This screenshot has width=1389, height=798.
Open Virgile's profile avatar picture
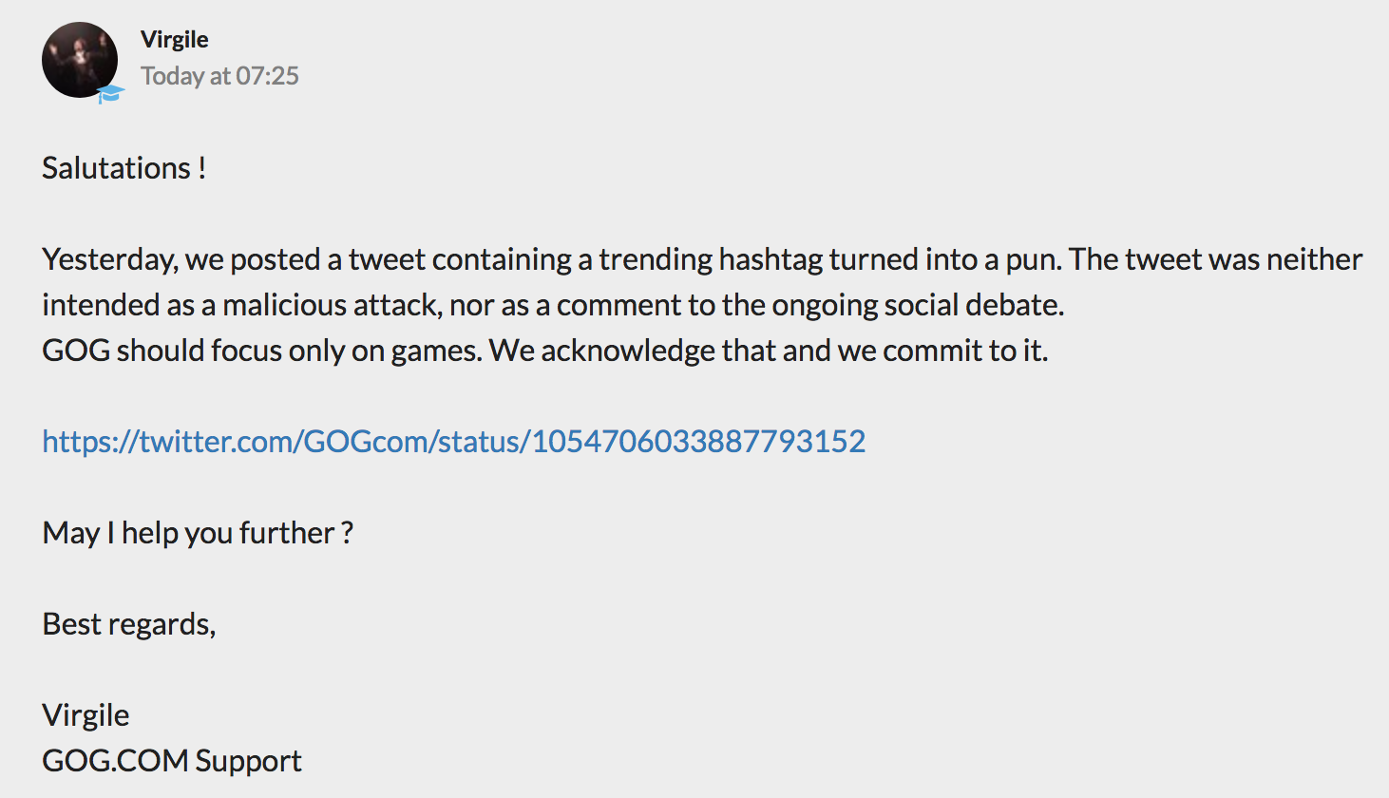[x=79, y=59]
